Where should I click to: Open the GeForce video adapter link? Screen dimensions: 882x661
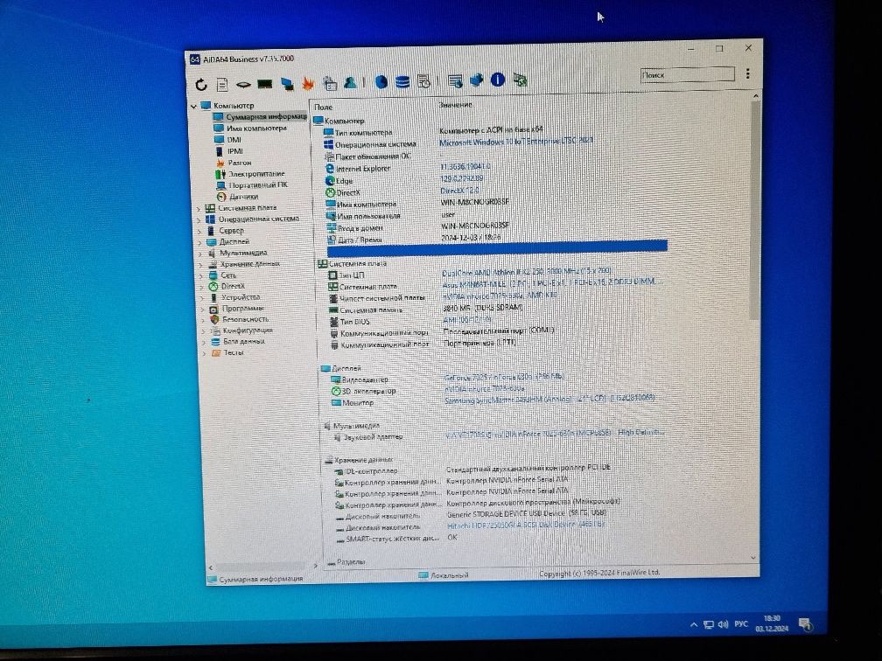click(505, 377)
